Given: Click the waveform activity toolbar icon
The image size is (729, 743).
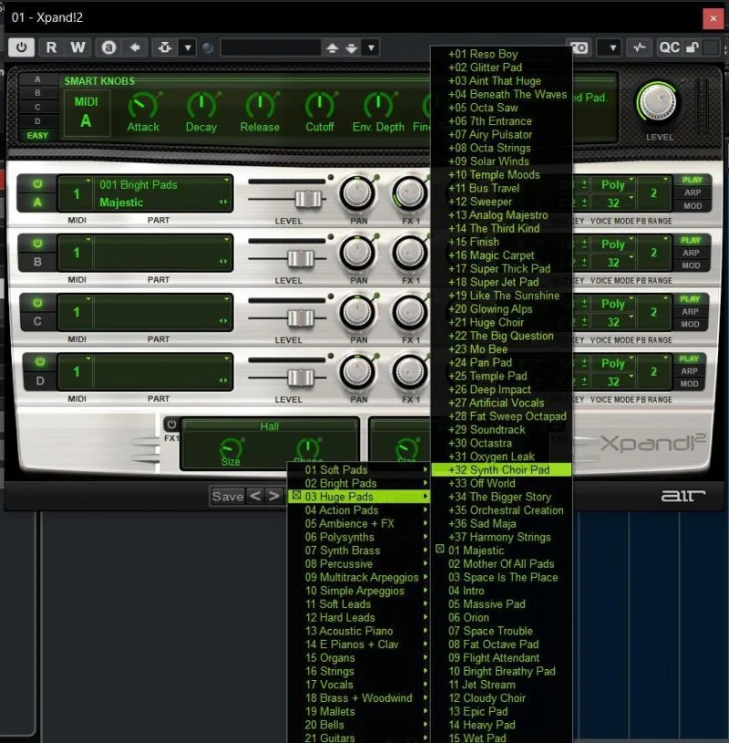Looking at the screenshot, I should tap(639, 47).
